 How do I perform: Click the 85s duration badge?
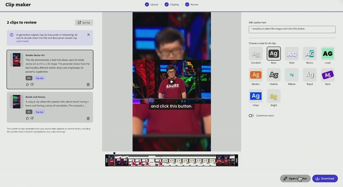coord(29,78)
